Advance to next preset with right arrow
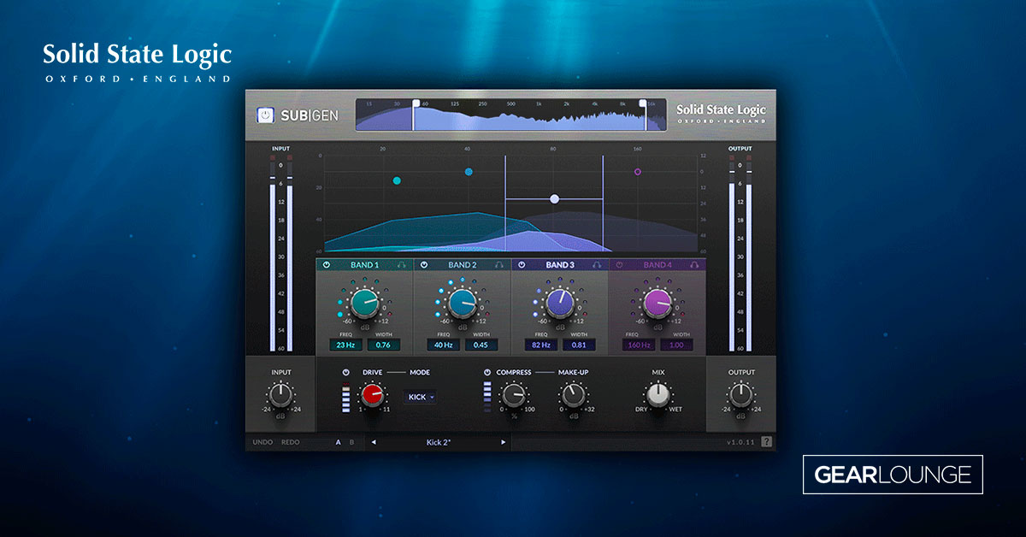This screenshot has width=1026, height=537. (503, 442)
